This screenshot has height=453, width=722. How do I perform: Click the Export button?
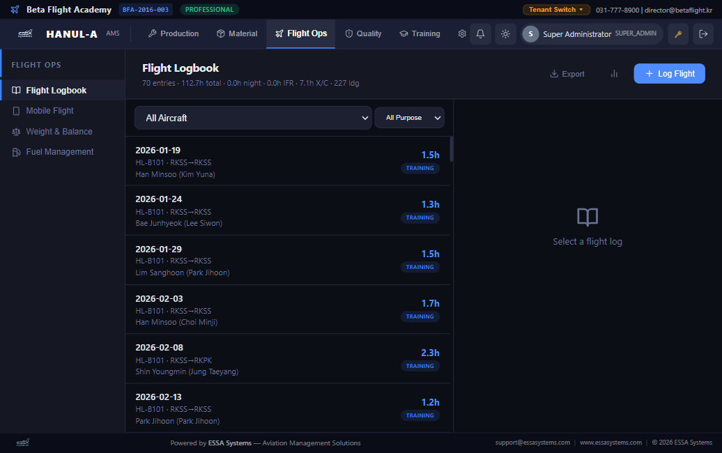pyautogui.click(x=567, y=74)
